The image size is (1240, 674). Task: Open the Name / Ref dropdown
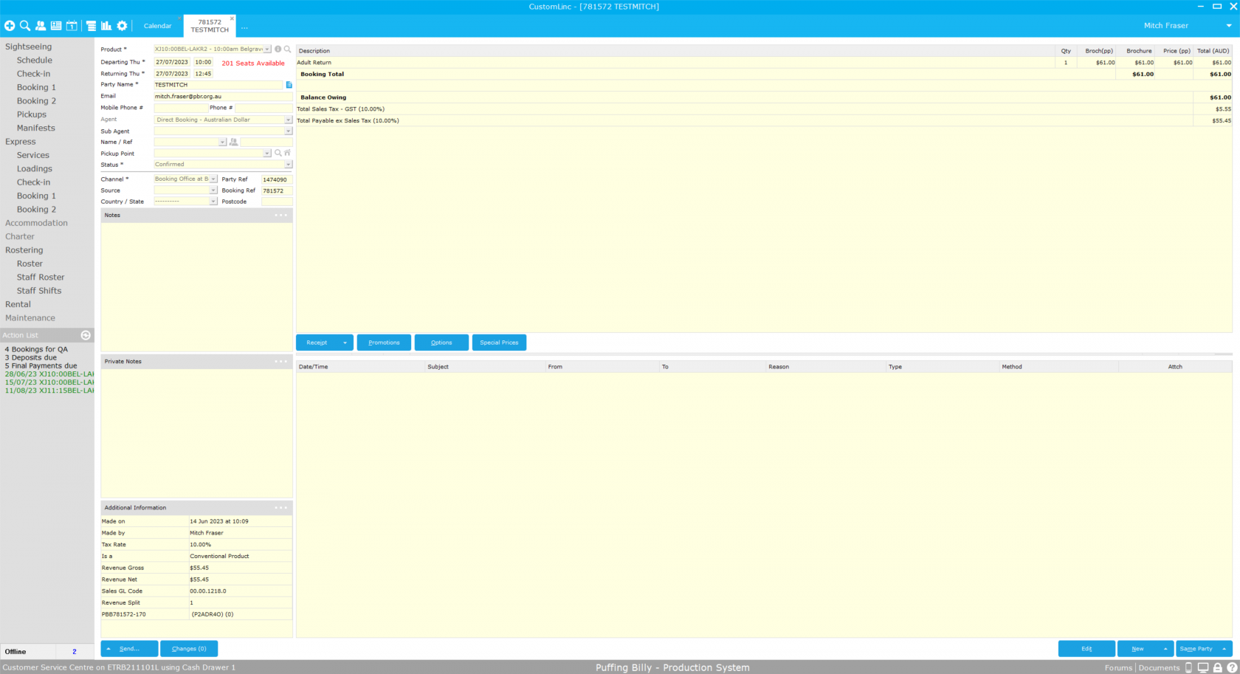pyautogui.click(x=222, y=142)
